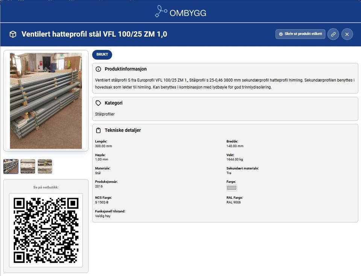This screenshot has height=276, width=361.
Task: Click the Kategori tag icon
Action: 98,103
